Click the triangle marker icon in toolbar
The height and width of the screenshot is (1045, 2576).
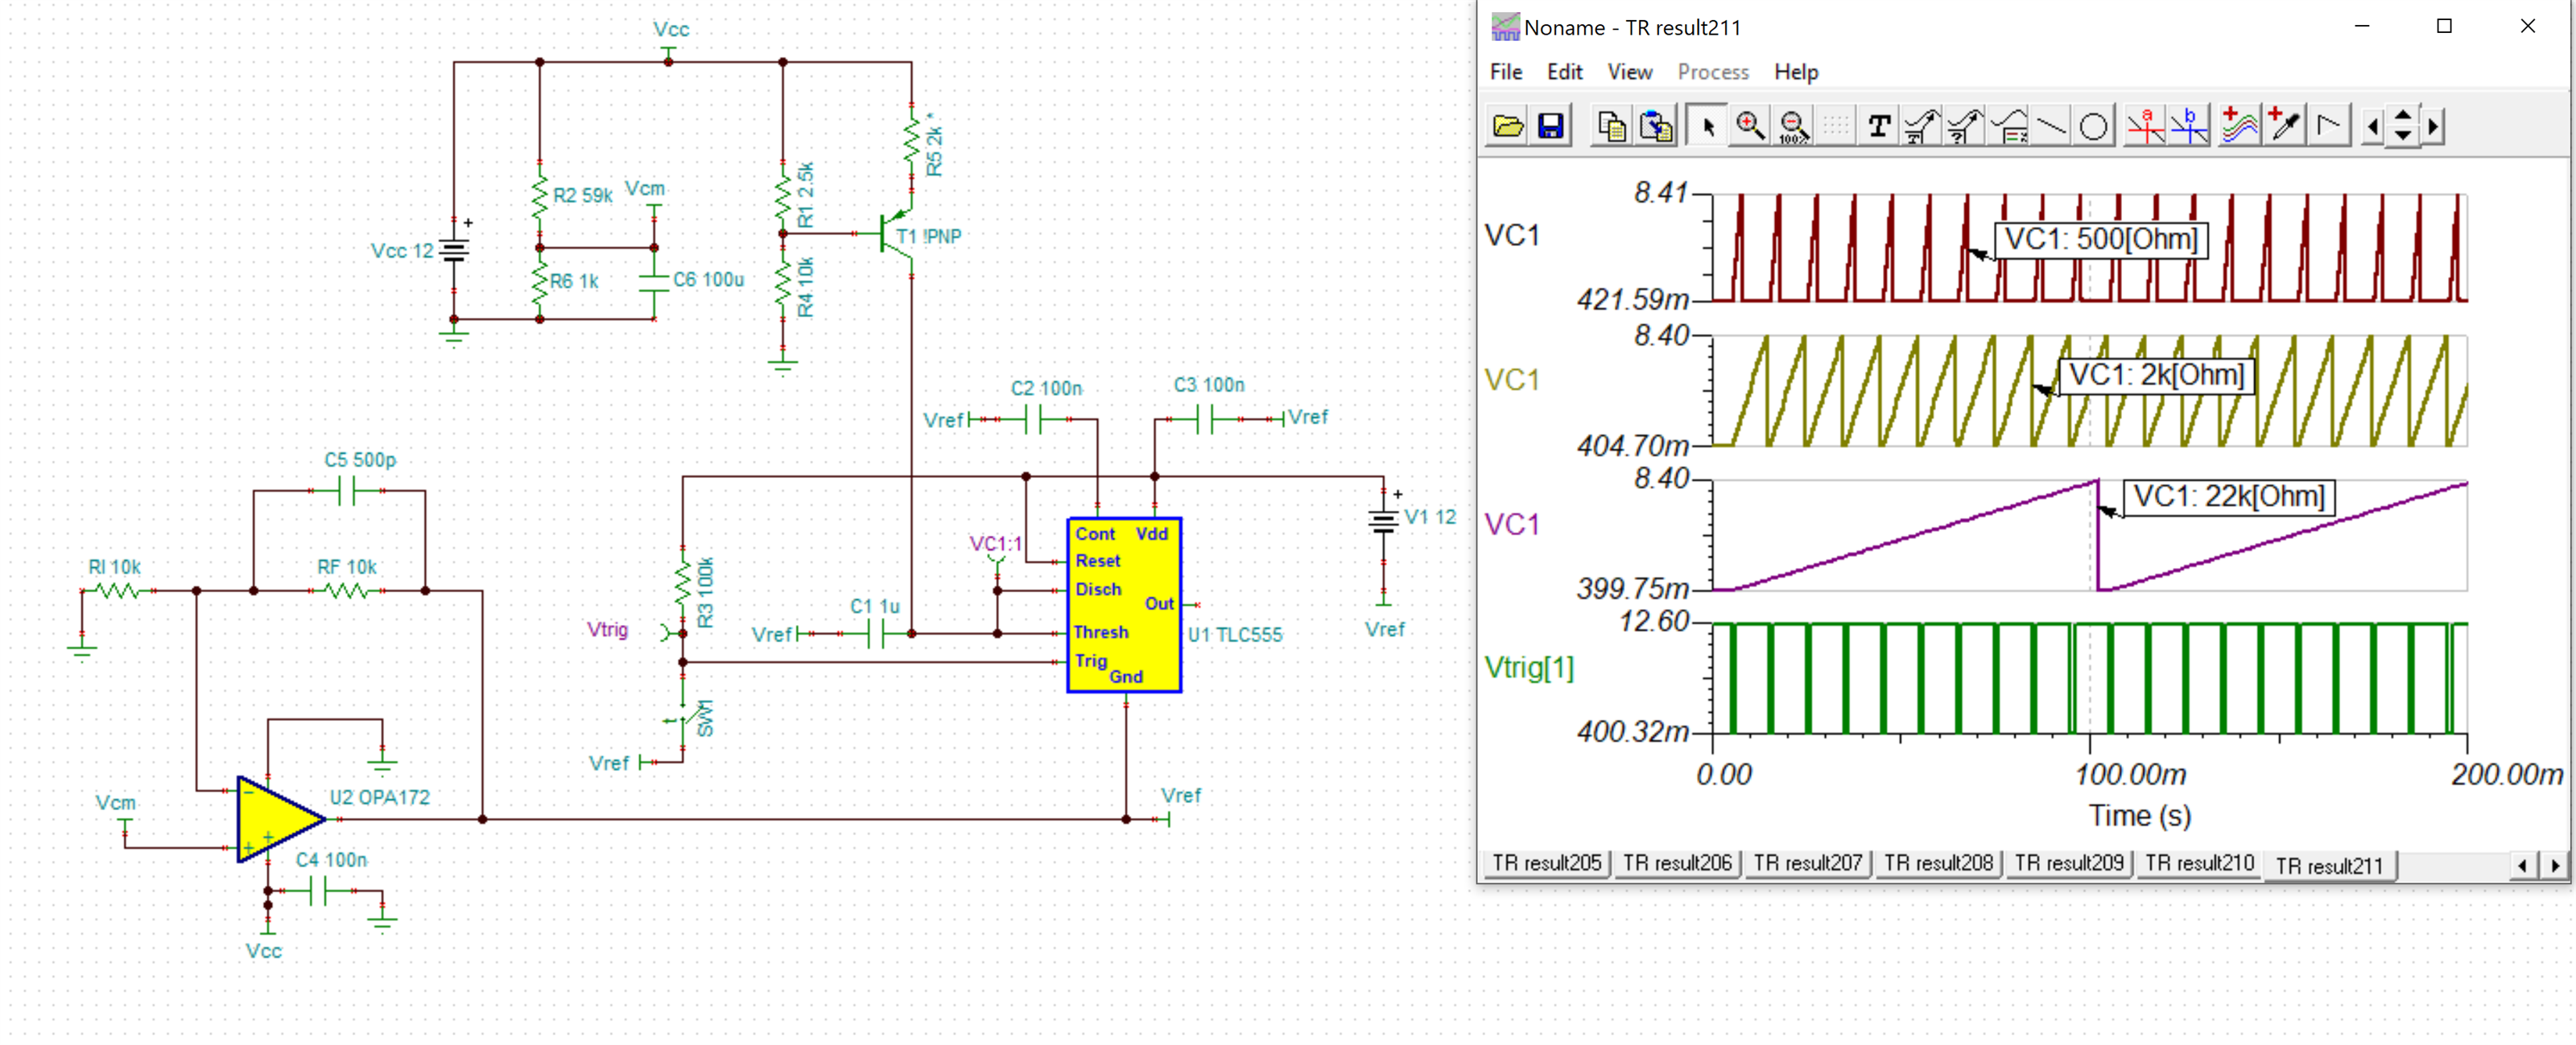(x=2327, y=125)
